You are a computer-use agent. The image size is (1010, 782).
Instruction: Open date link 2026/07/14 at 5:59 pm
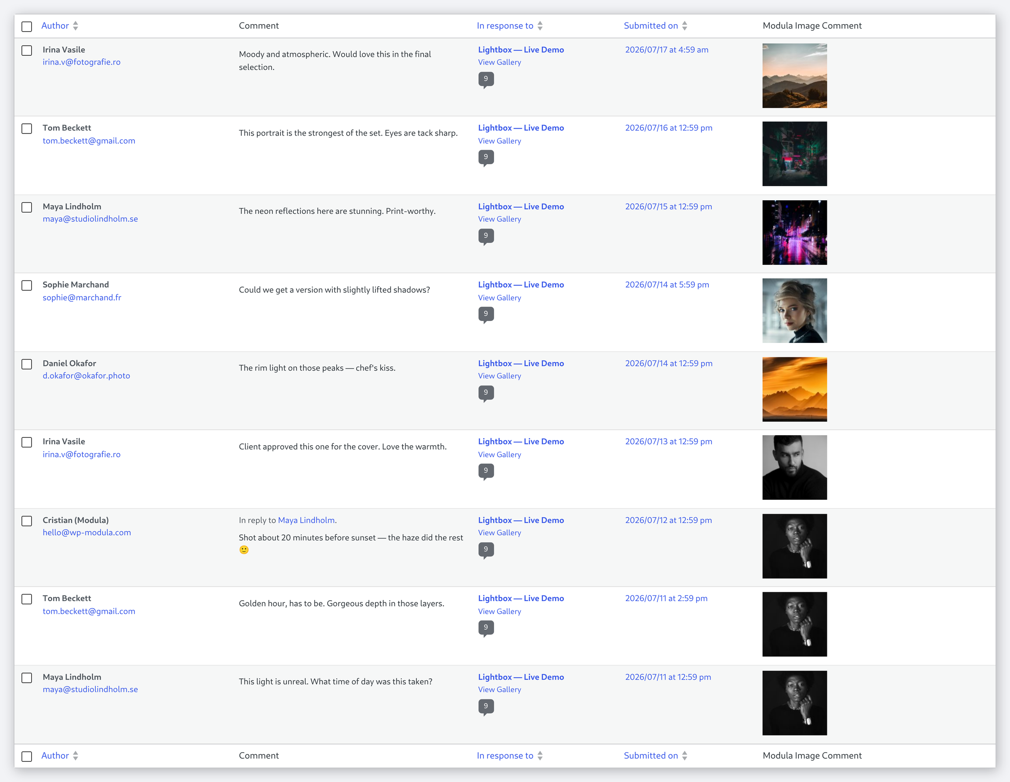tap(667, 285)
